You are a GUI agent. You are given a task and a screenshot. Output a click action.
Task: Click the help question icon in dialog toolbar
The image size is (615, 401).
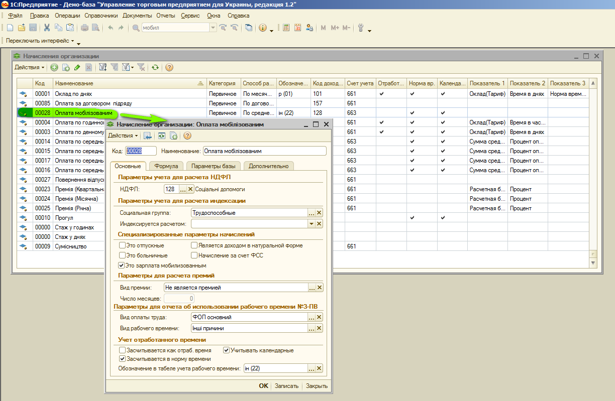[187, 136]
